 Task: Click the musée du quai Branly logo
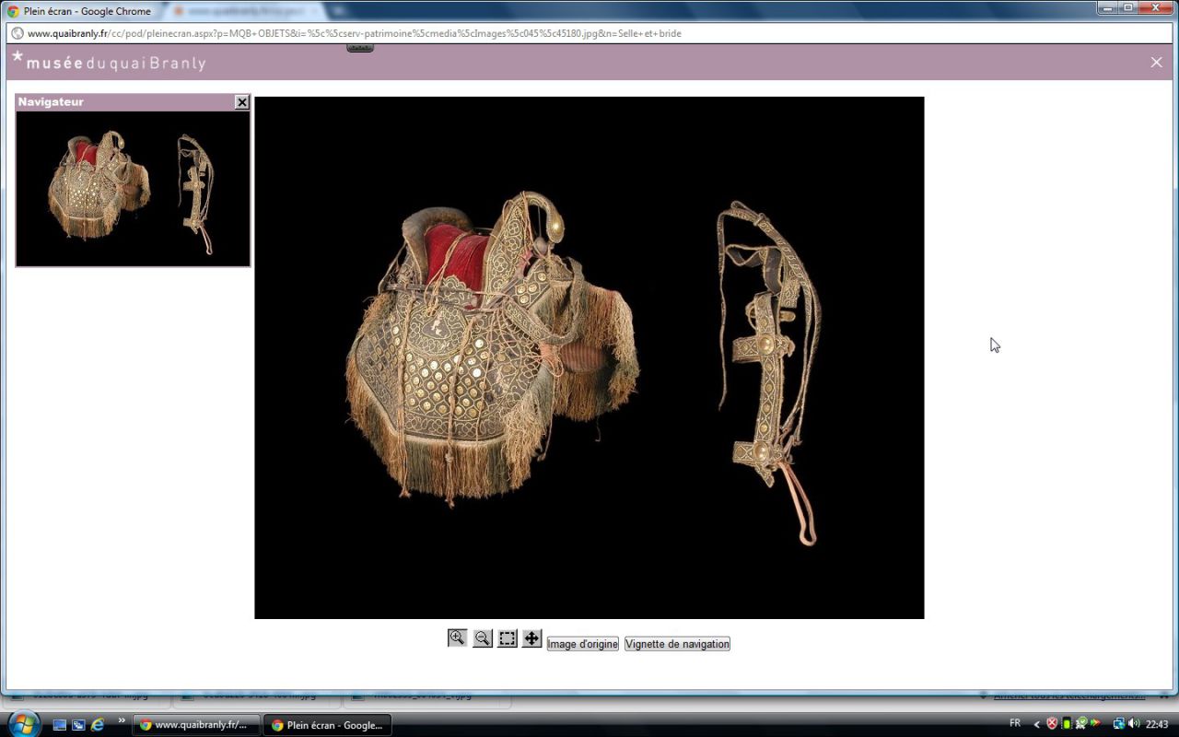pos(109,63)
